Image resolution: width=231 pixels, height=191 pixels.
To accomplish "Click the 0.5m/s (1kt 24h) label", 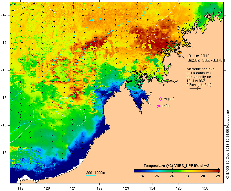I will [199, 85].
